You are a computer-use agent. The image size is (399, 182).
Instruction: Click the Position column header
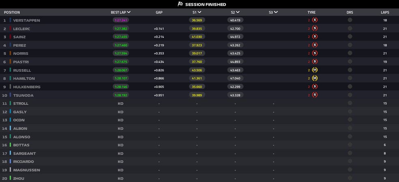tap(12, 12)
